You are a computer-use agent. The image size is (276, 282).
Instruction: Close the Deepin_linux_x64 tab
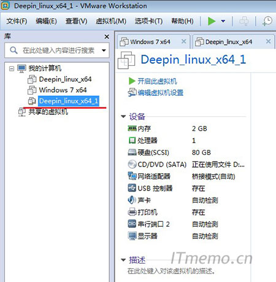click(x=268, y=41)
